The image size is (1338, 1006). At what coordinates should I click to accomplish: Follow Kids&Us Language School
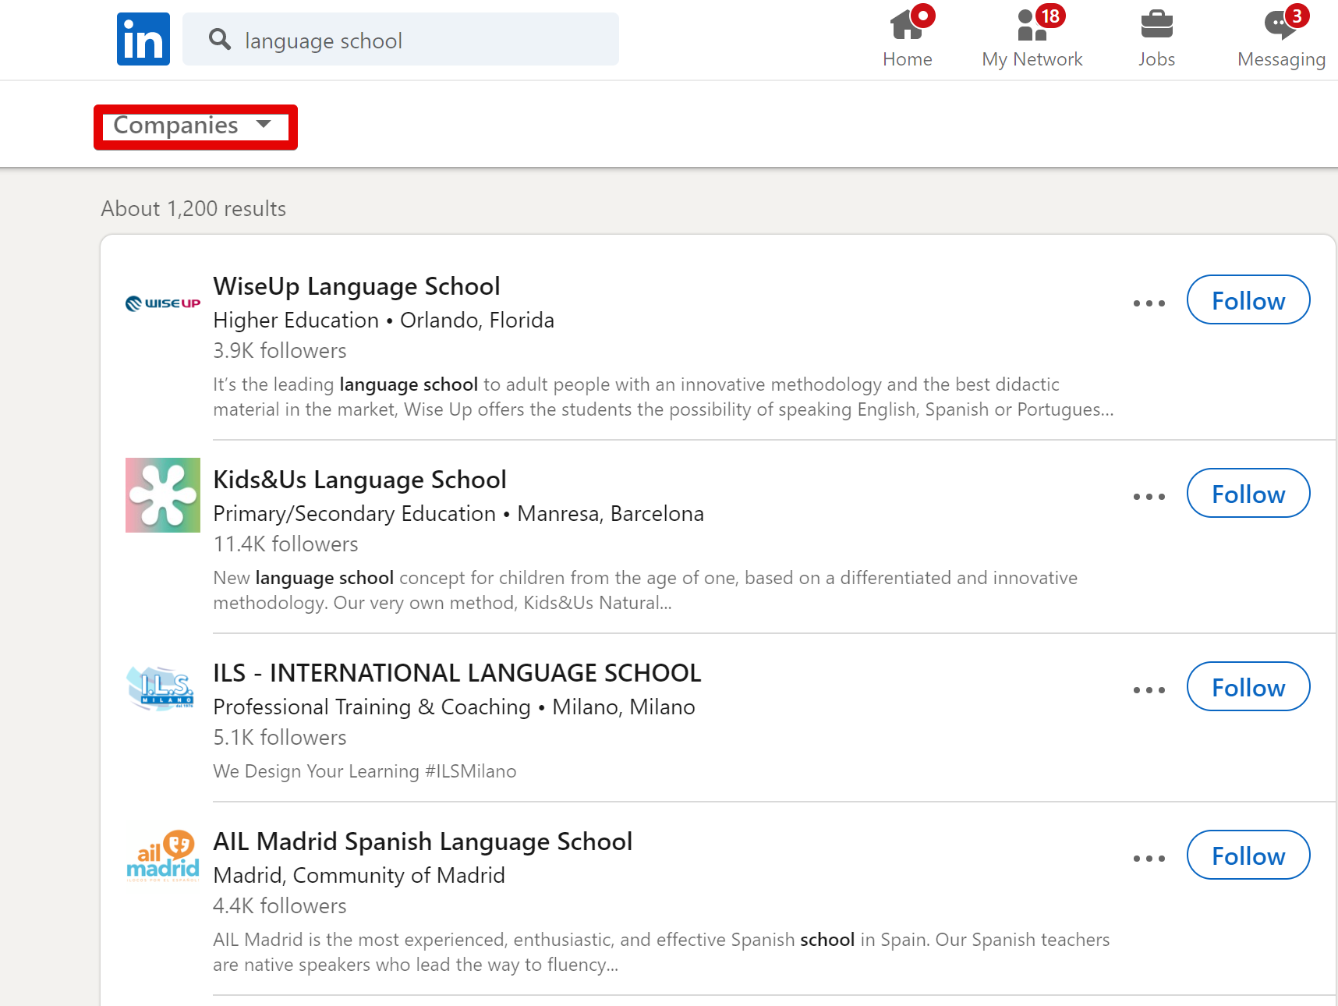pos(1248,494)
